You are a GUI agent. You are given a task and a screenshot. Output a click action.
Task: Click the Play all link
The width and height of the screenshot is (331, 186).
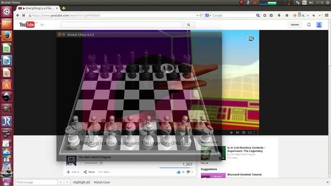tap(204, 163)
